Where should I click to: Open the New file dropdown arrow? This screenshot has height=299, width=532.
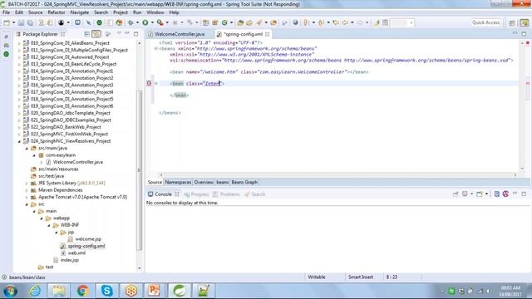tap(13, 22)
